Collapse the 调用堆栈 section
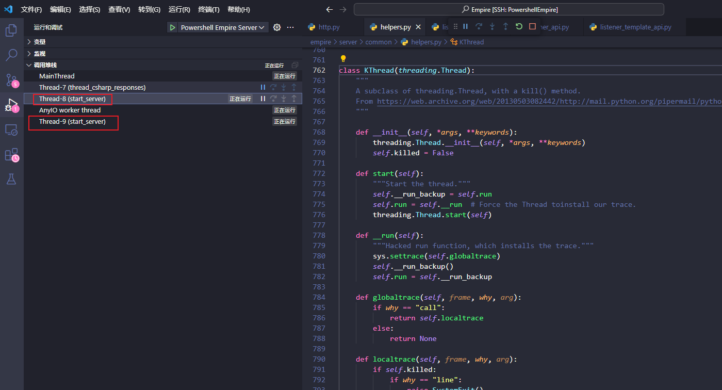Image resolution: width=722 pixels, height=390 pixels. [x=163, y=65]
